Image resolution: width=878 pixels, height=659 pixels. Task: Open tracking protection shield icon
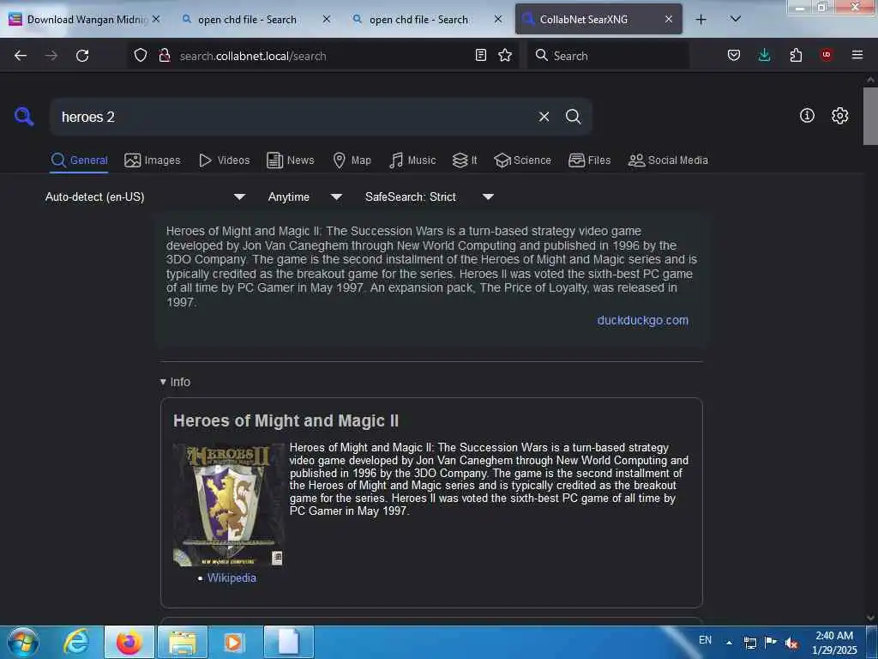(x=141, y=56)
